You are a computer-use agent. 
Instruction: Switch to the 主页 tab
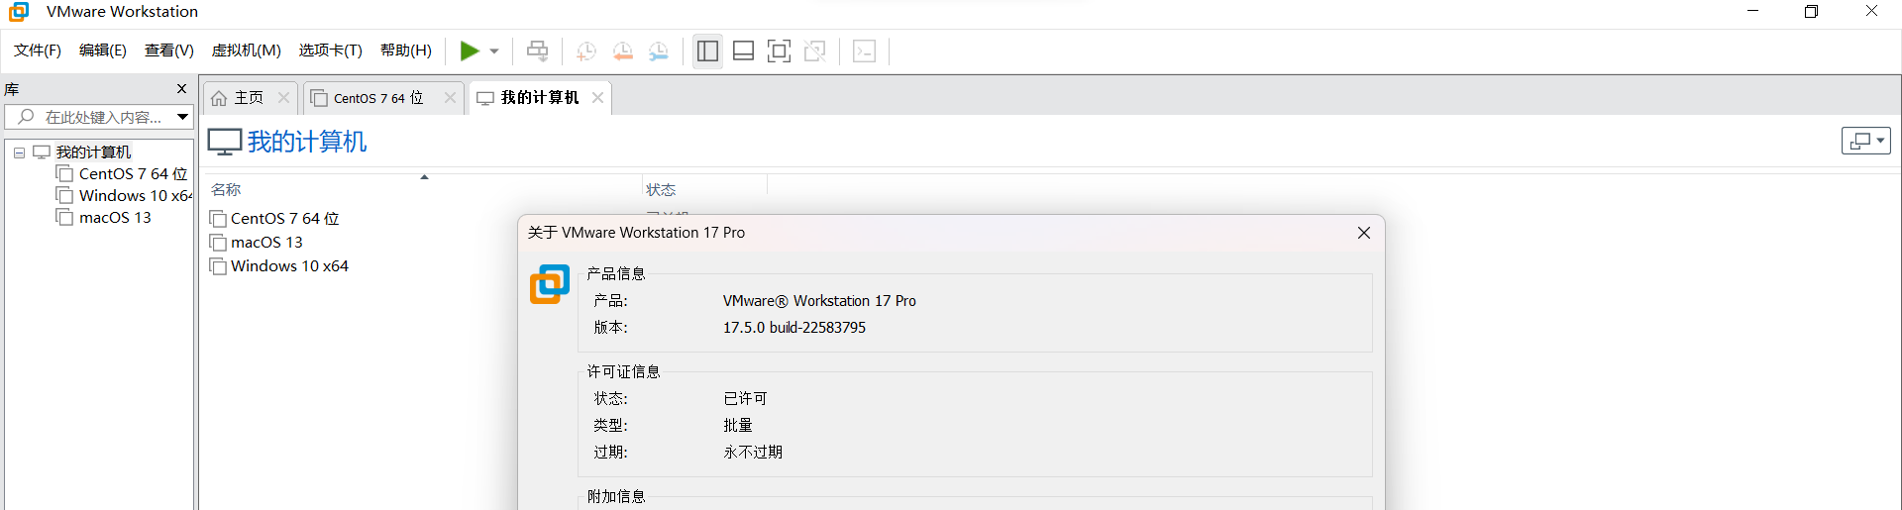(x=249, y=98)
